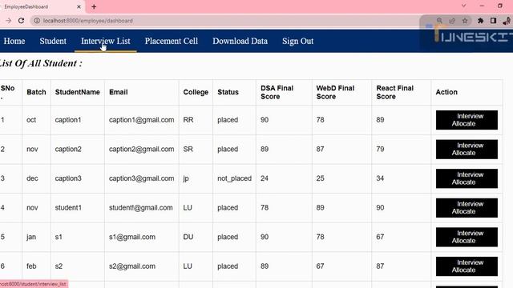Click Interview Allocate for caption1
This screenshot has width=513, height=288.
[467, 120]
